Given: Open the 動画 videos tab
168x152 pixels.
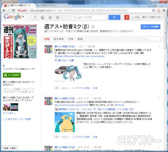Looking at the screenshot, I should pyautogui.click(x=80, y=39).
